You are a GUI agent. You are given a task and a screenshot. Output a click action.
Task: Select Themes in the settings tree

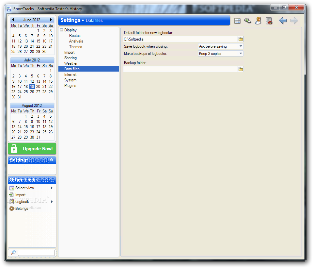76,47
